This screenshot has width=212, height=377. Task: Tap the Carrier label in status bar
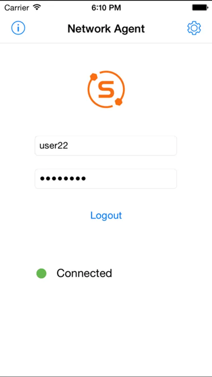(x=17, y=8)
